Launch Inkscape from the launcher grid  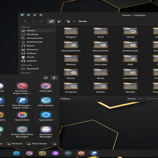46,87
